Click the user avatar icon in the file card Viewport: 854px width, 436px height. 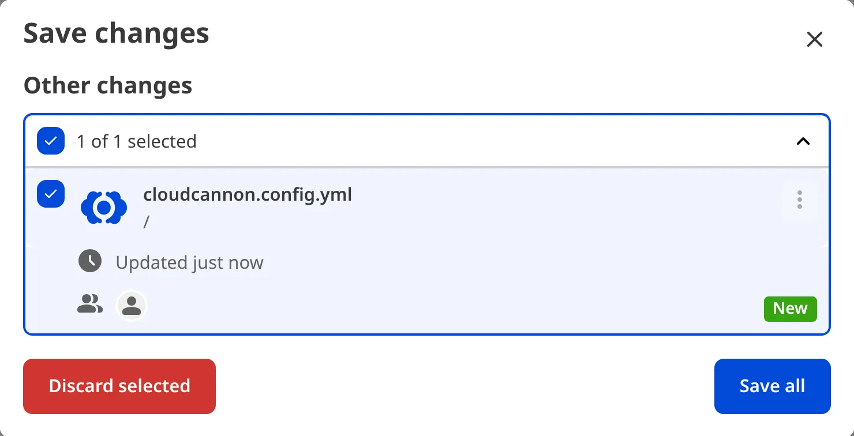point(132,305)
